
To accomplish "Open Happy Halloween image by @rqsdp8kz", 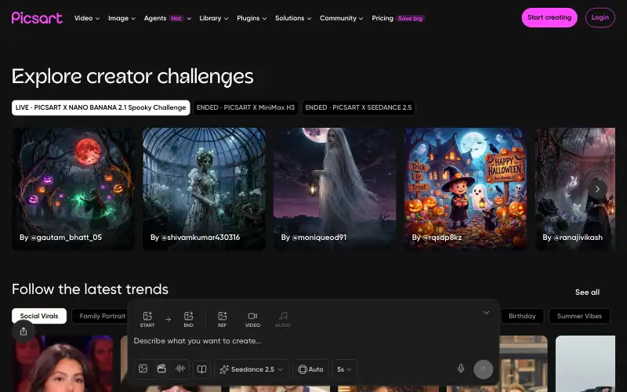I will [x=466, y=189].
